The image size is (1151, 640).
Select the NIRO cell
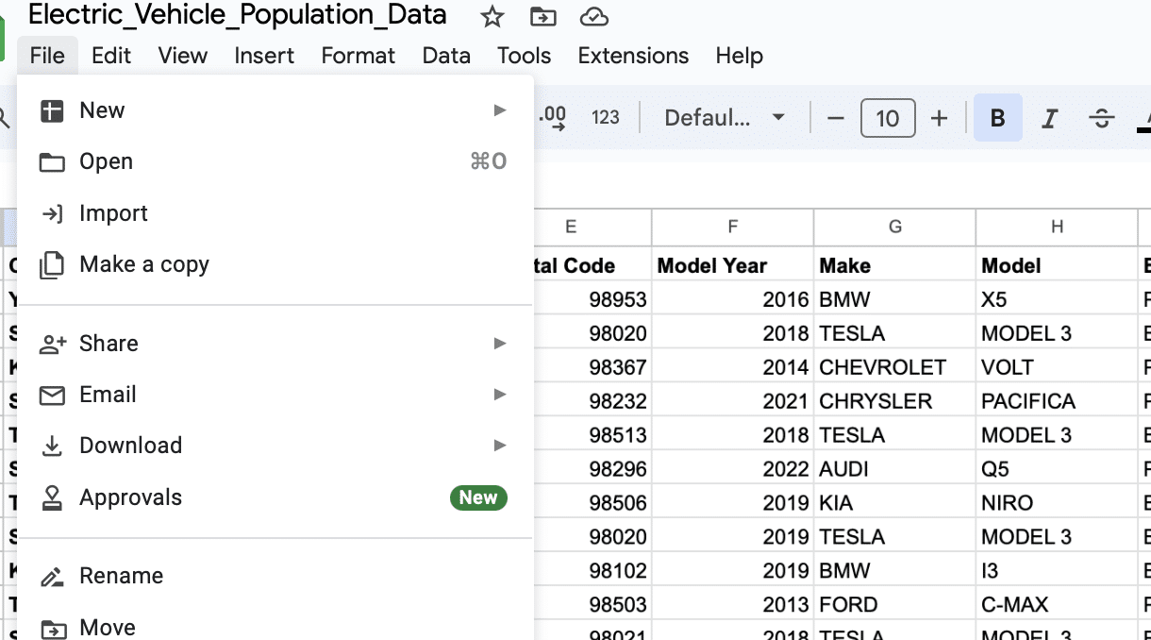1057,503
